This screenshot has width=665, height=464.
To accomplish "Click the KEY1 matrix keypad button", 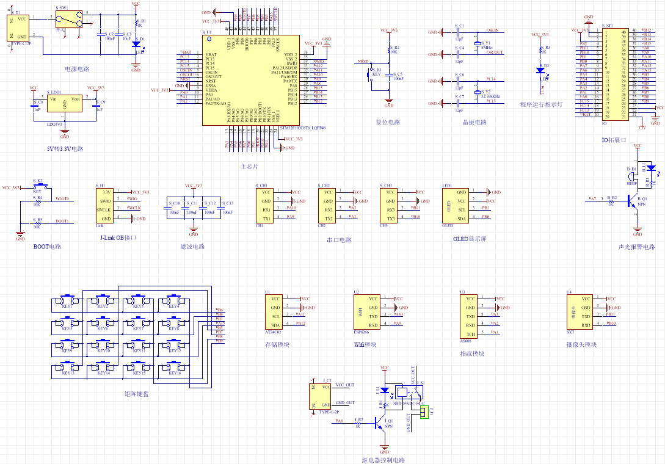I will (x=67, y=300).
